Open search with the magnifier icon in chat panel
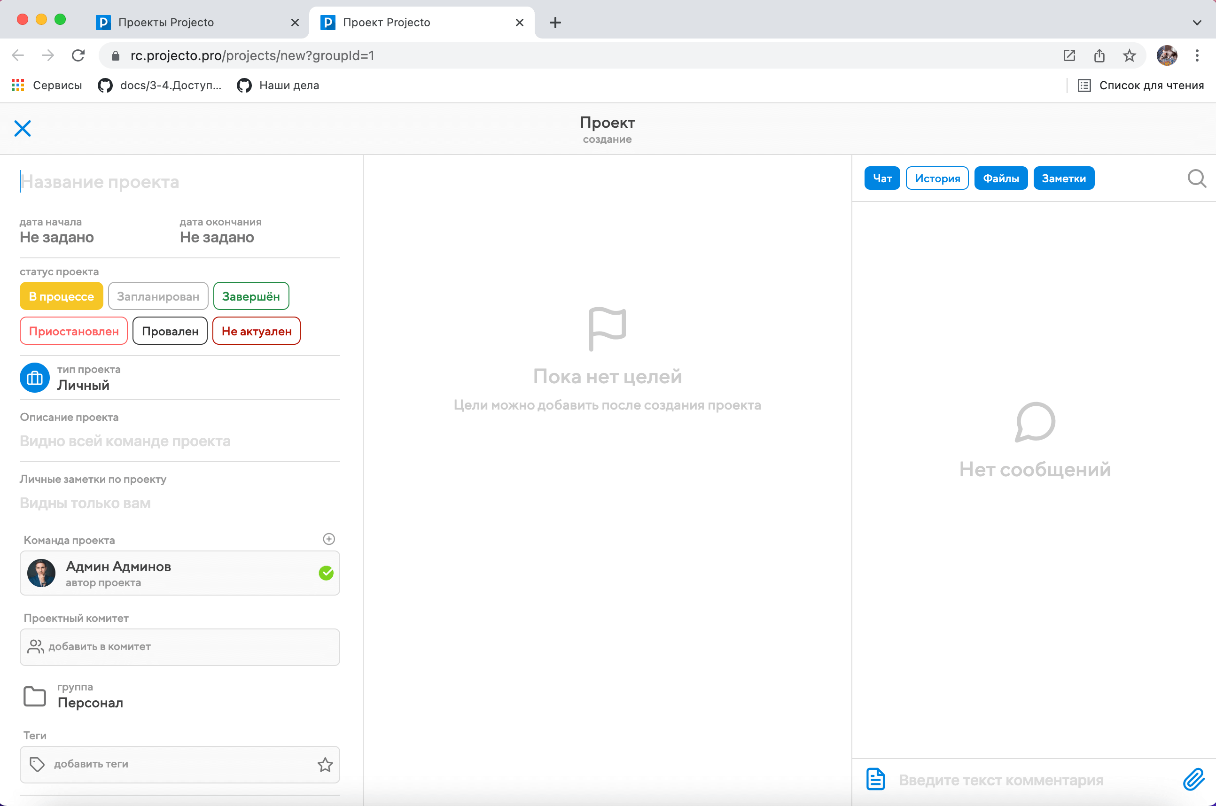Screen dimensions: 1216x806 [1196, 179]
